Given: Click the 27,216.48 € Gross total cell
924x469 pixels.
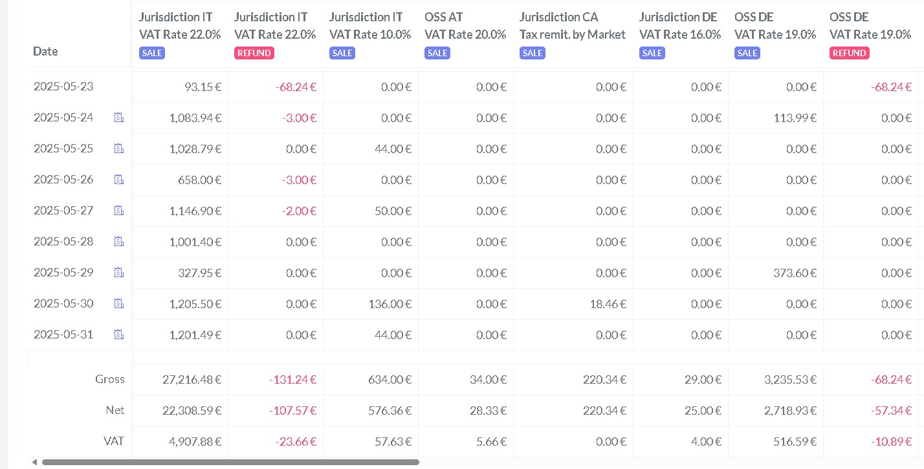Looking at the screenshot, I should [192, 380].
